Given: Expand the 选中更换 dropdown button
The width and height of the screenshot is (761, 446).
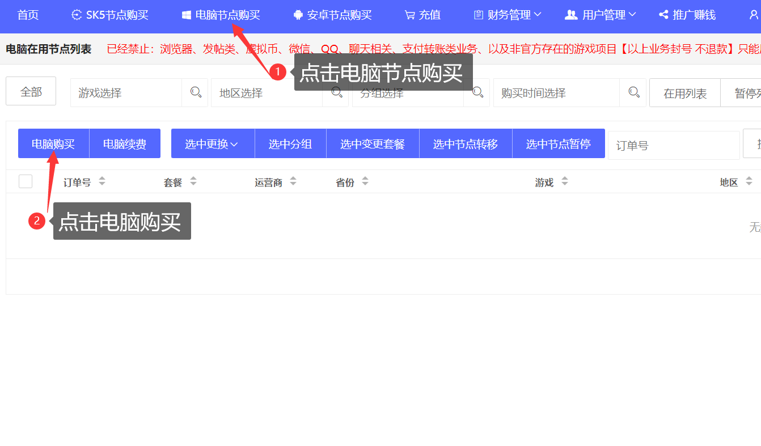Looking at the screenshot, I should click(x=212, y=144).
